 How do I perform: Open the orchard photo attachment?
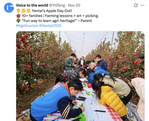(80, 76)
